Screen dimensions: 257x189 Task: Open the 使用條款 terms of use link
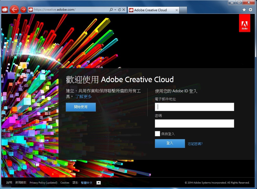pos(21,183)
